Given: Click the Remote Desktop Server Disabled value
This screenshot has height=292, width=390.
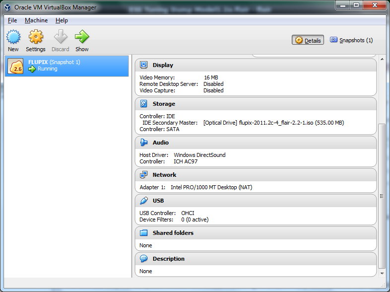Looking at the screenshot, I should tap(213, 84).
